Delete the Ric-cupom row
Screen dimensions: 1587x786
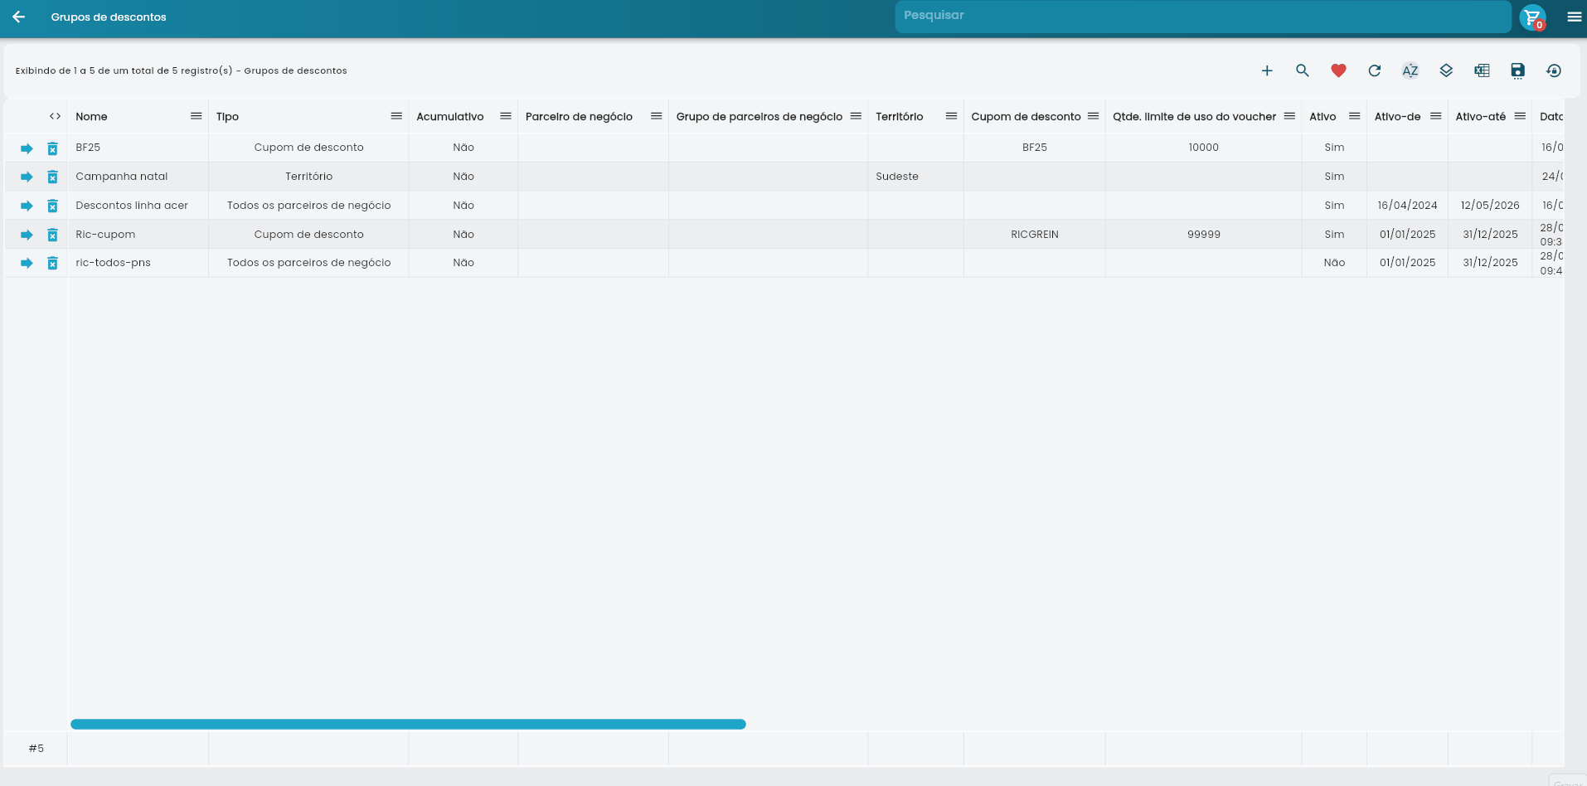pyautogui.click(x=52, y=235)
